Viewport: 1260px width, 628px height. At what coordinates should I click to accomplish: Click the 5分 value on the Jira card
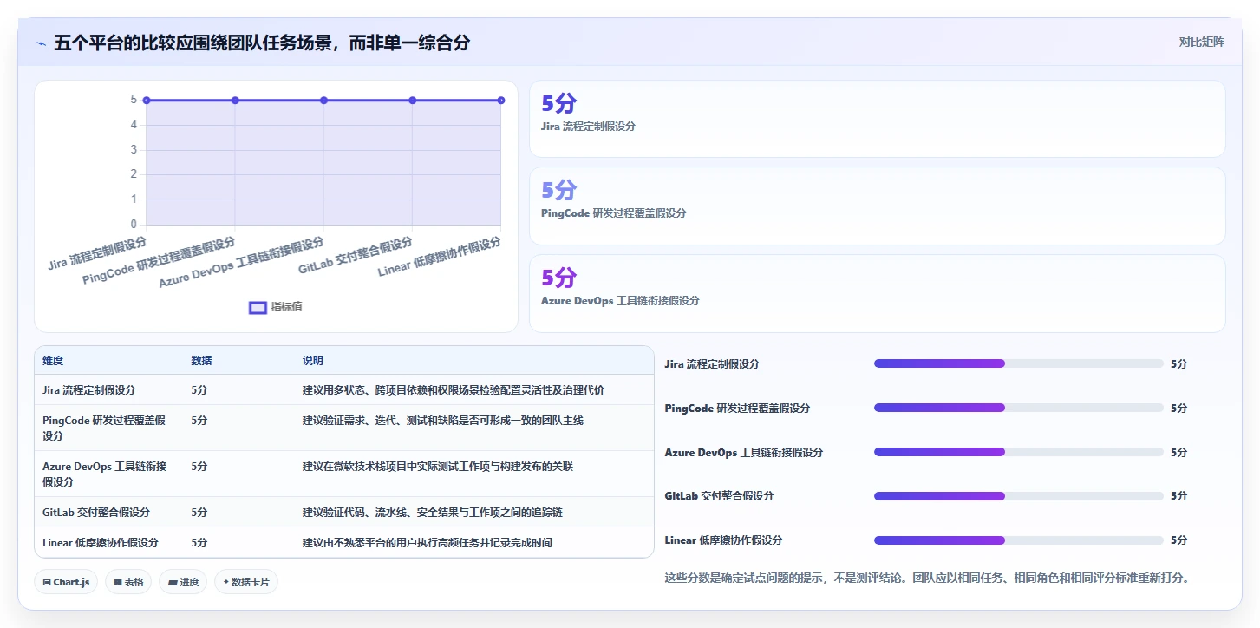(558, 104)
